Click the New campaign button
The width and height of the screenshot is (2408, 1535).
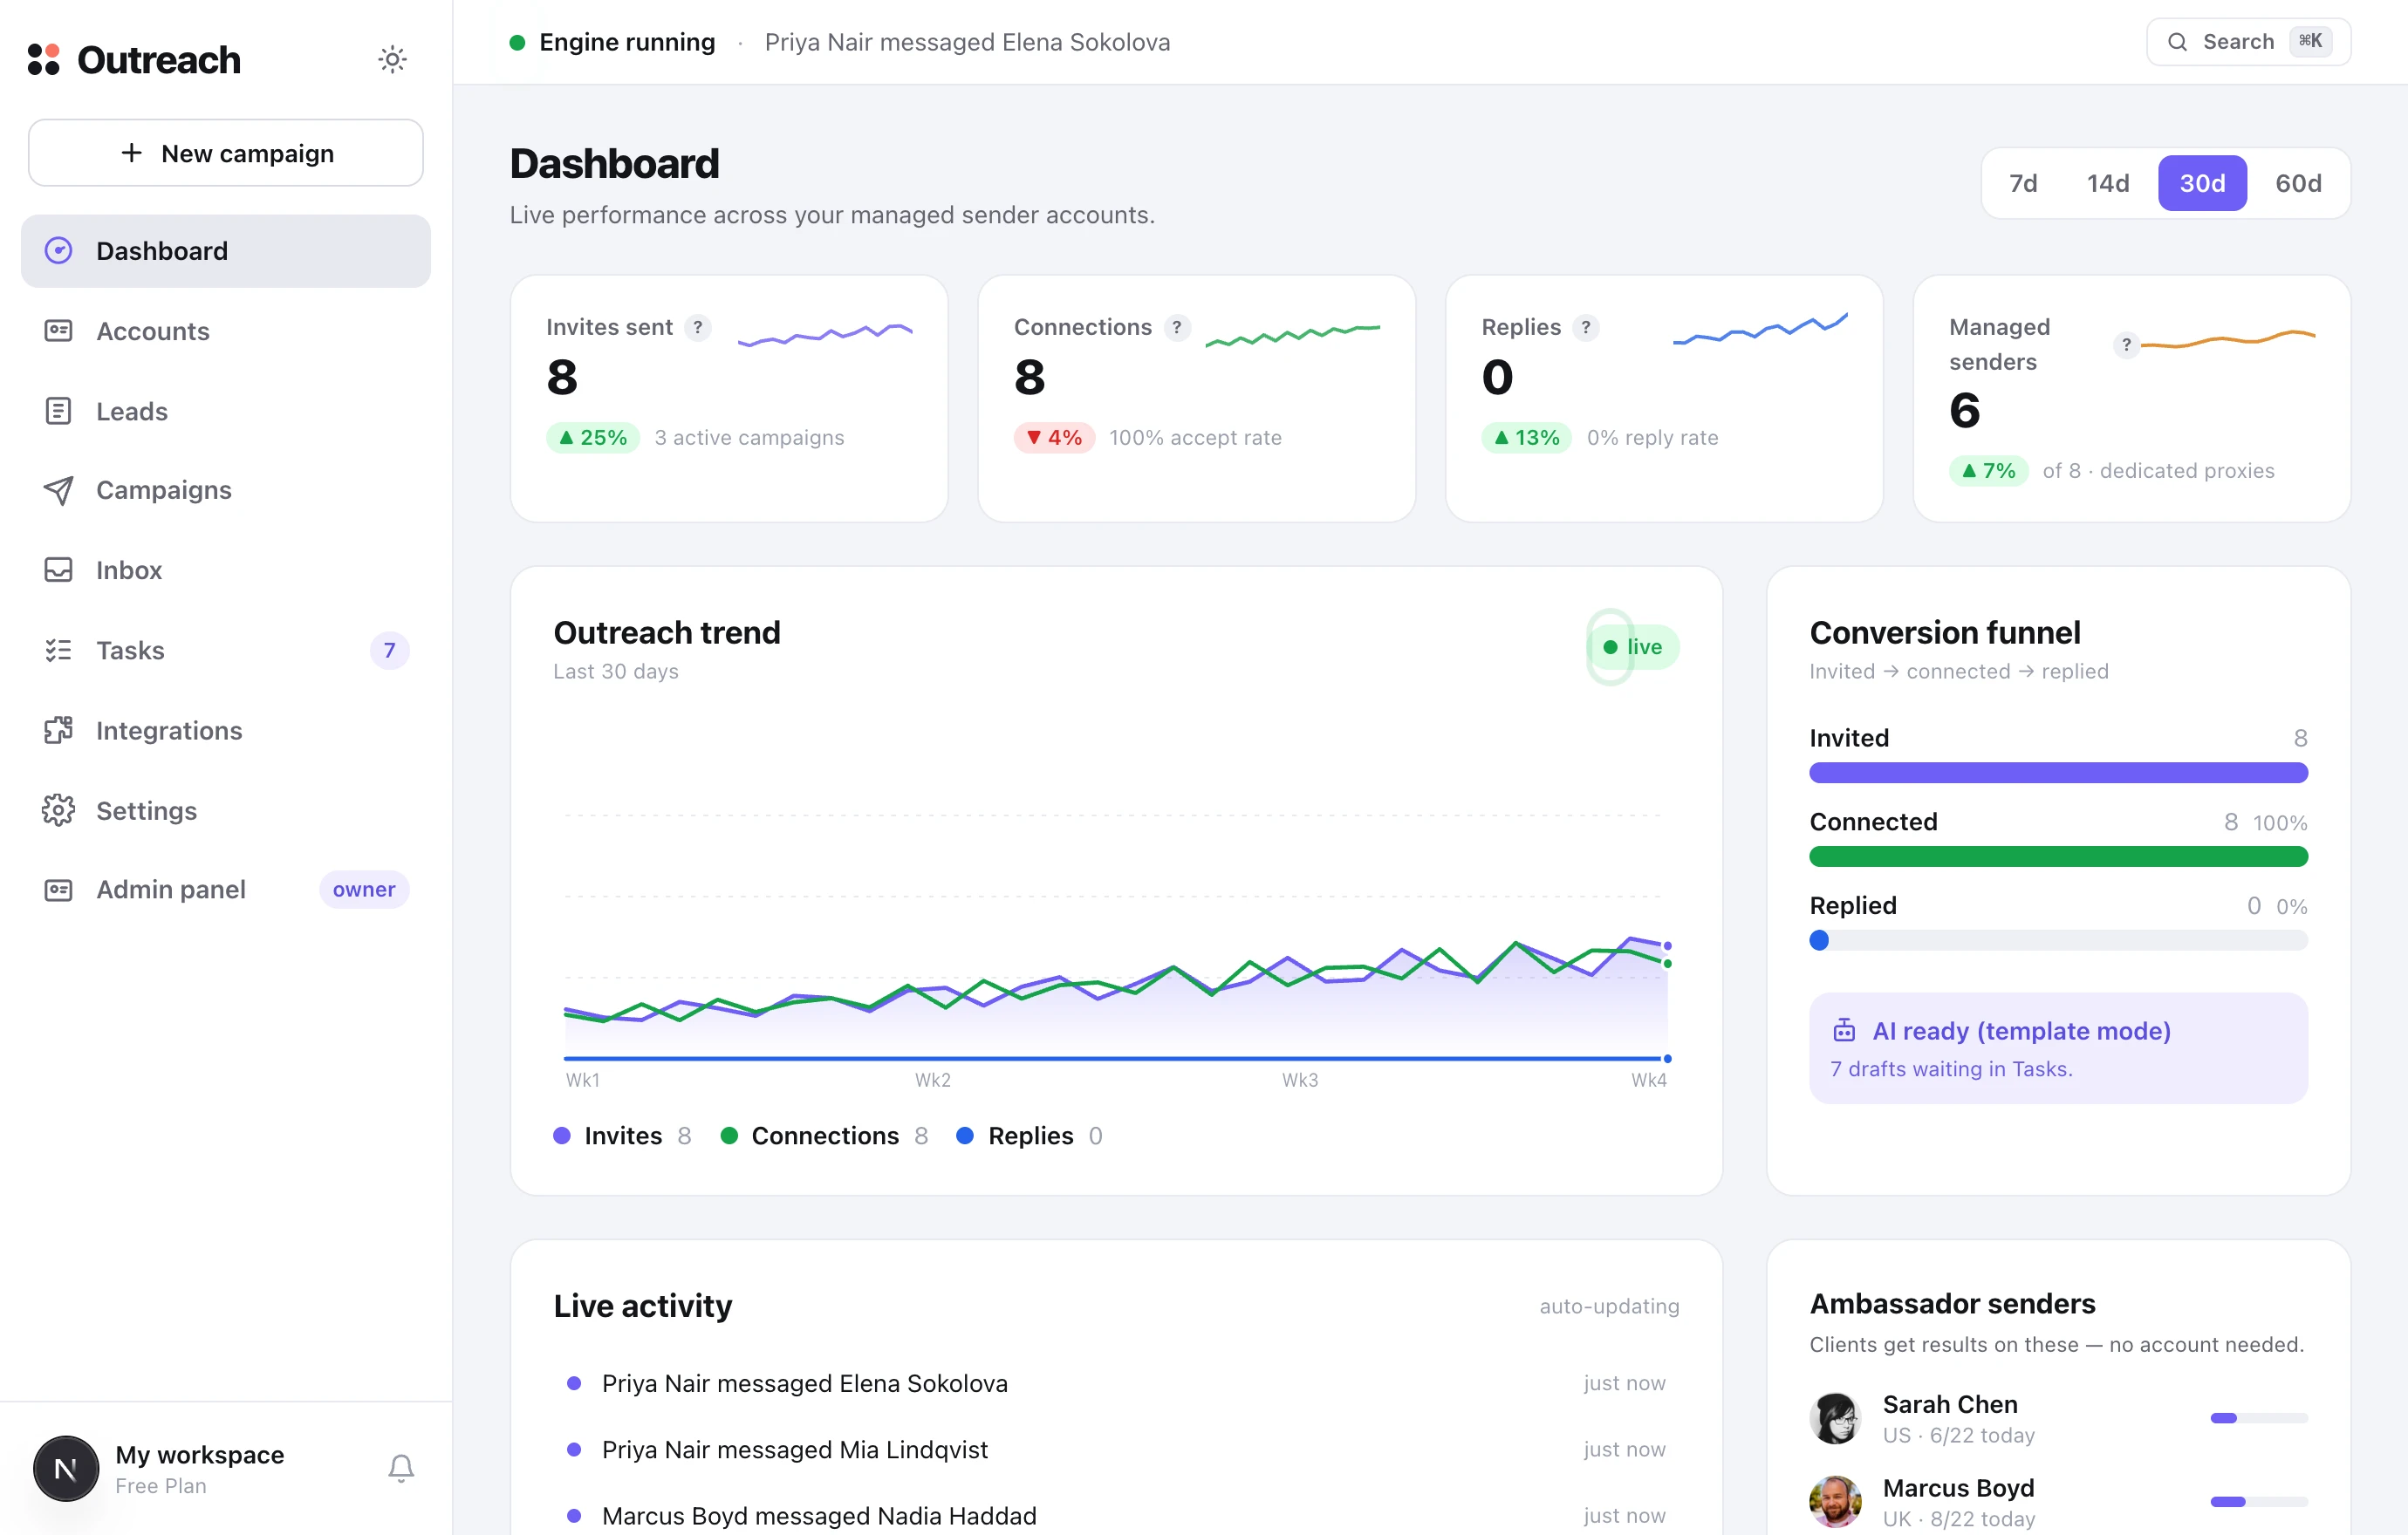pyautogui.click(x=226, y=153)
